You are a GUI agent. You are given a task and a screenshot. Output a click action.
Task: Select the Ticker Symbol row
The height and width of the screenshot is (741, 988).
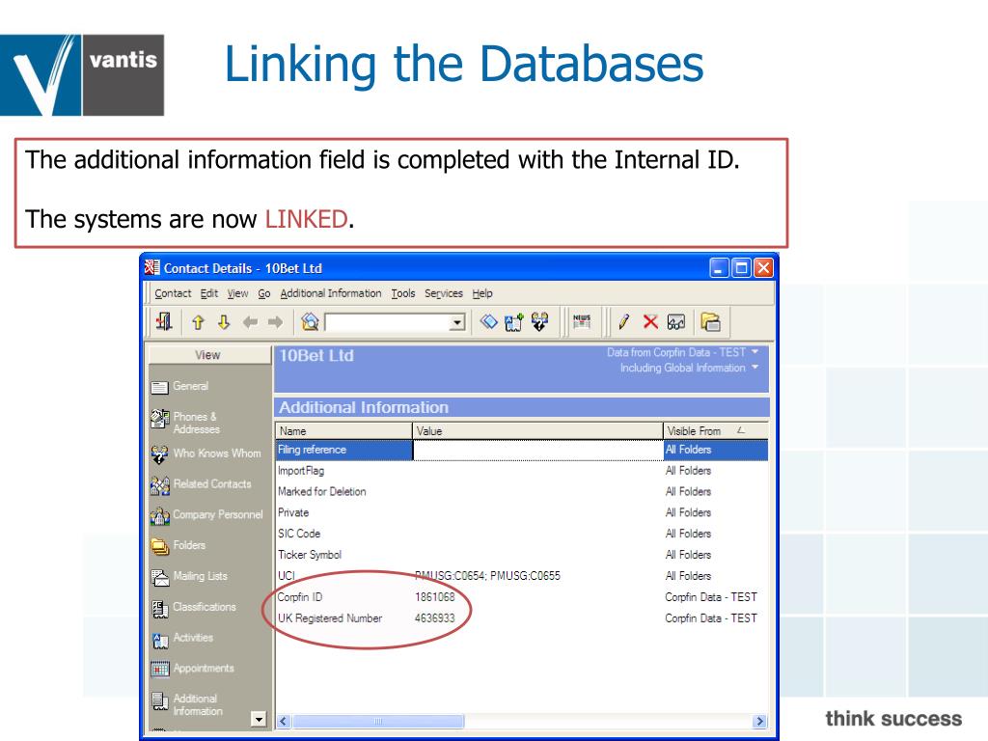point(522,555)
